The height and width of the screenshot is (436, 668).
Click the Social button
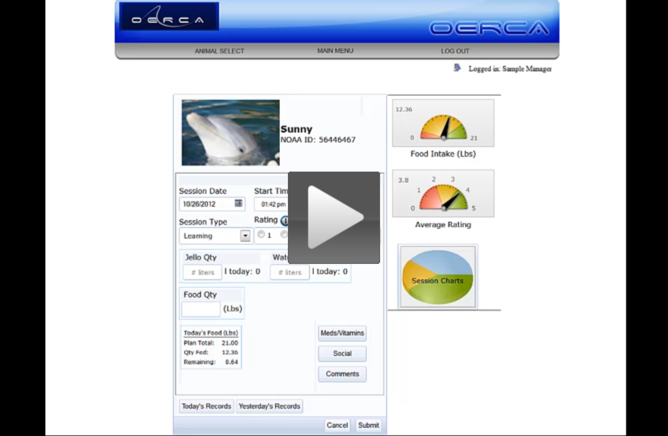342,354
